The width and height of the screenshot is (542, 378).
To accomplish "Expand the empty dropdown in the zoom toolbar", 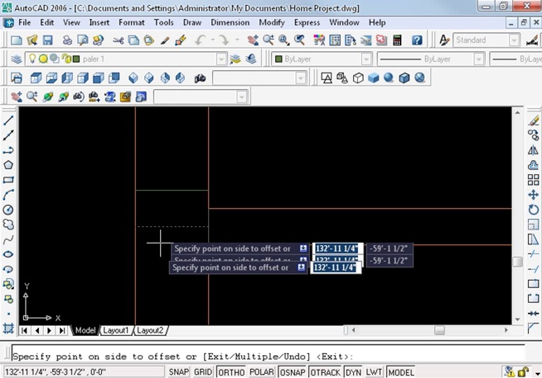I will pos(242,97).
